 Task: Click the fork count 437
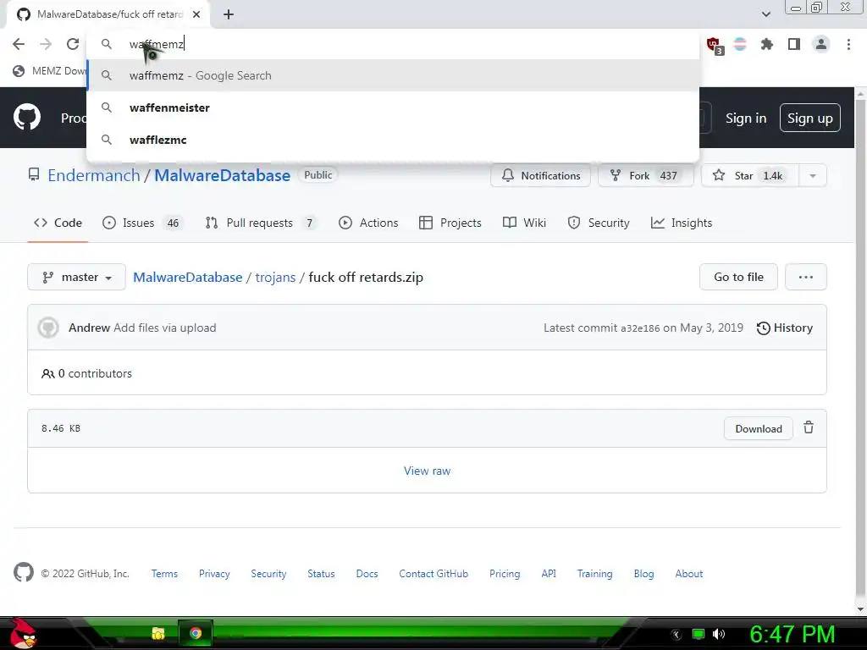click(x=668, y=176)
